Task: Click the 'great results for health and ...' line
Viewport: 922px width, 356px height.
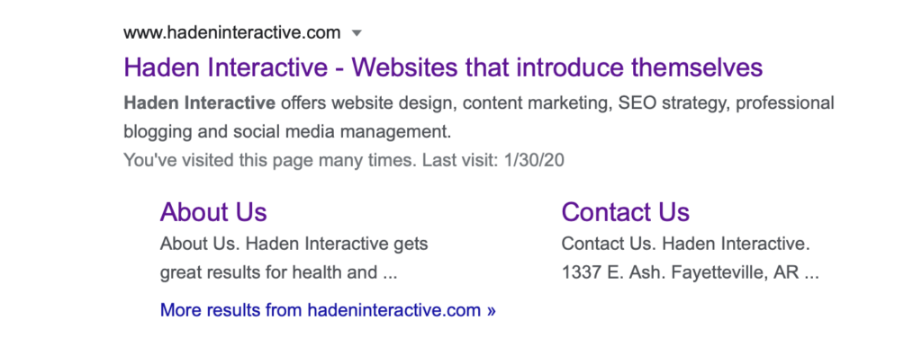Action: pos(279,273)
